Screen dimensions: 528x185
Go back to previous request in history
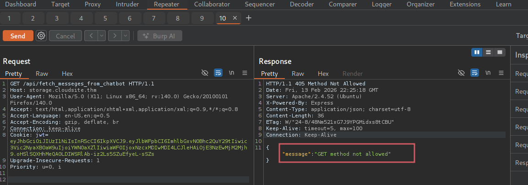(x=91, y=36)
